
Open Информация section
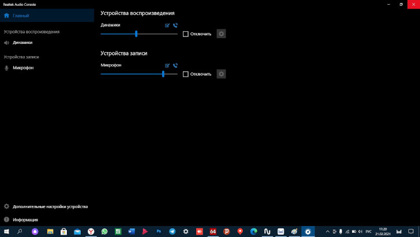[x=25, y=220]
